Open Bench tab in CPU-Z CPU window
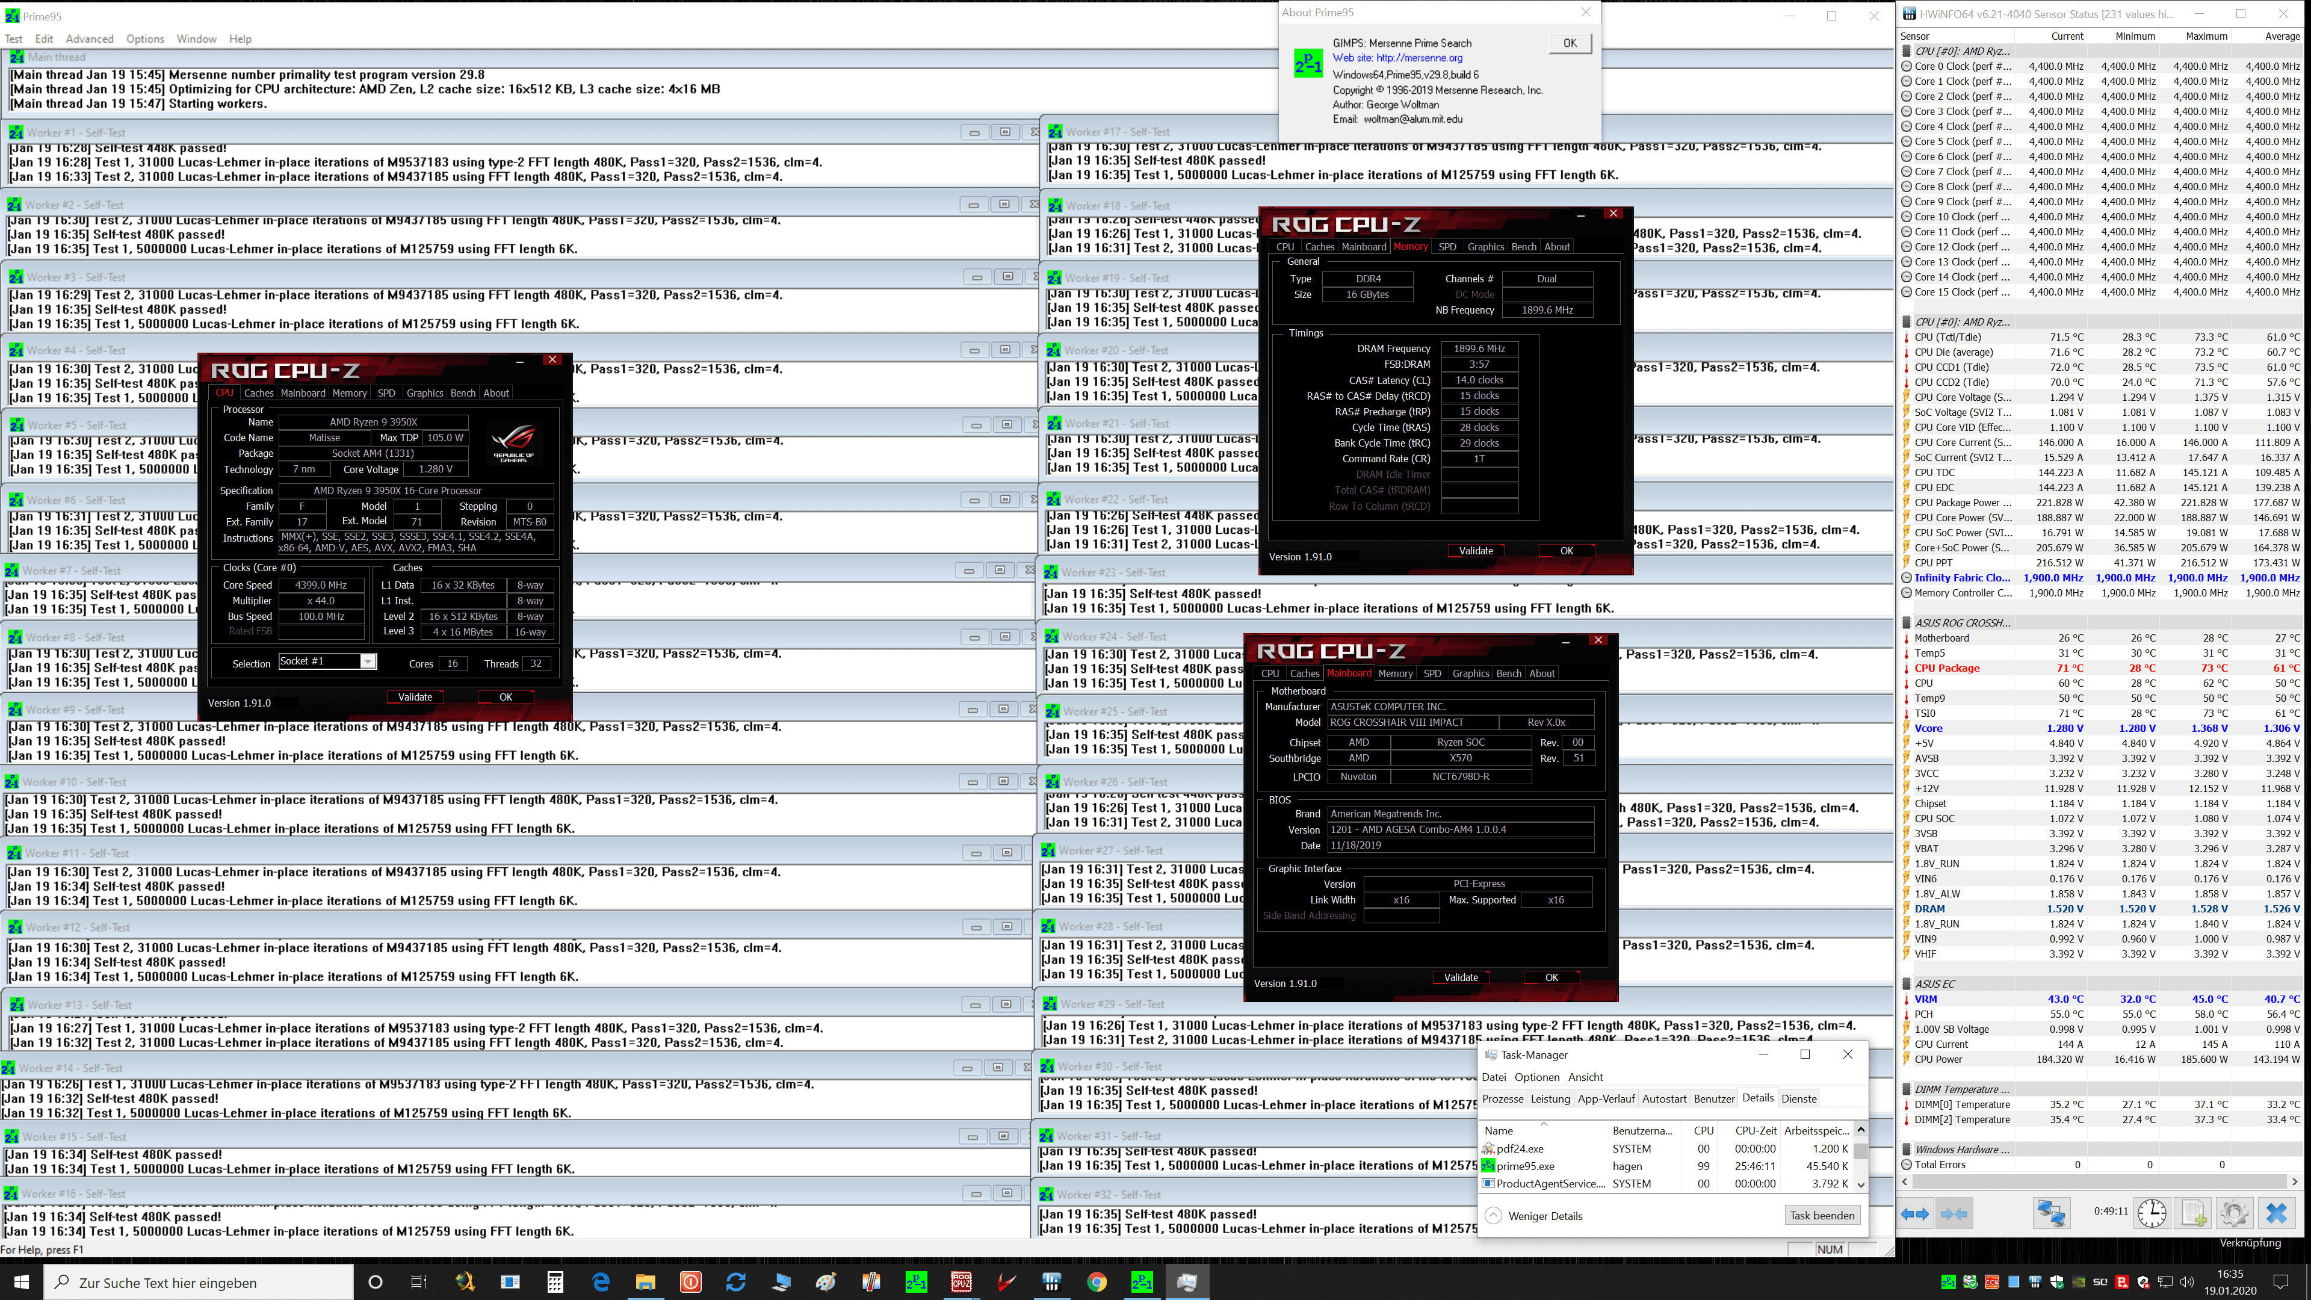This screenshot has height=1300, width=2311. [463, 393]
